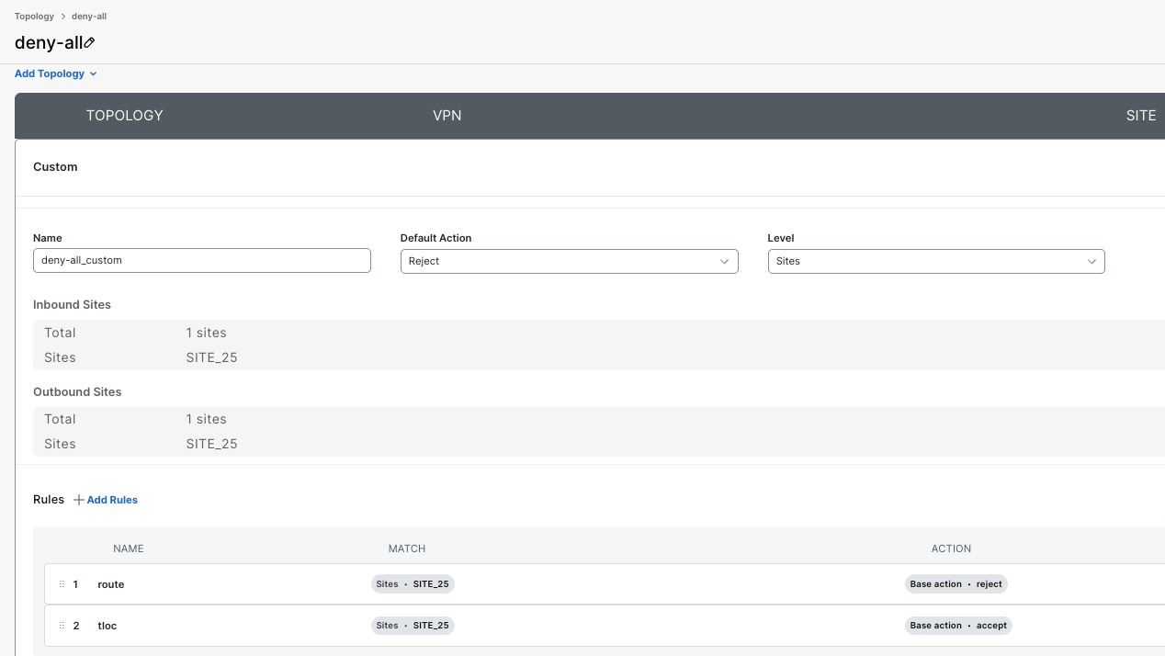Image resolution: width=1165 pixels, height=656 pixels.
Task: Click the Add Rules link
Action: (x=112, y=500)
